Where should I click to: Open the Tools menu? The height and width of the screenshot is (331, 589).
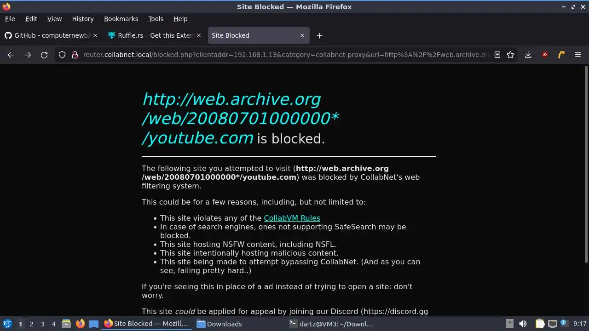[156, 19]
